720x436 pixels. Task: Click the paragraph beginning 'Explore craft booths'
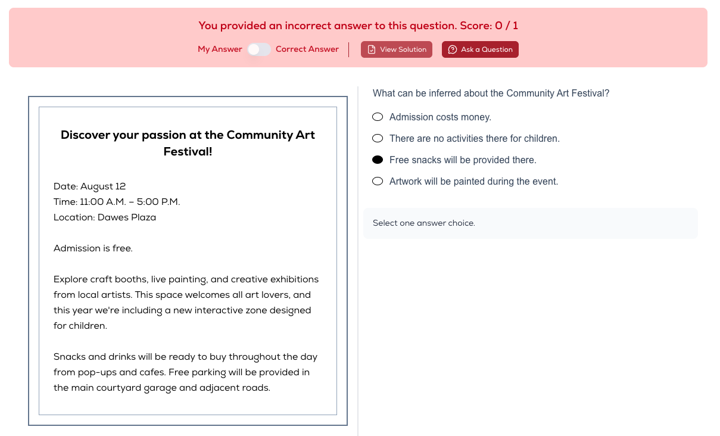click(186, 303)
